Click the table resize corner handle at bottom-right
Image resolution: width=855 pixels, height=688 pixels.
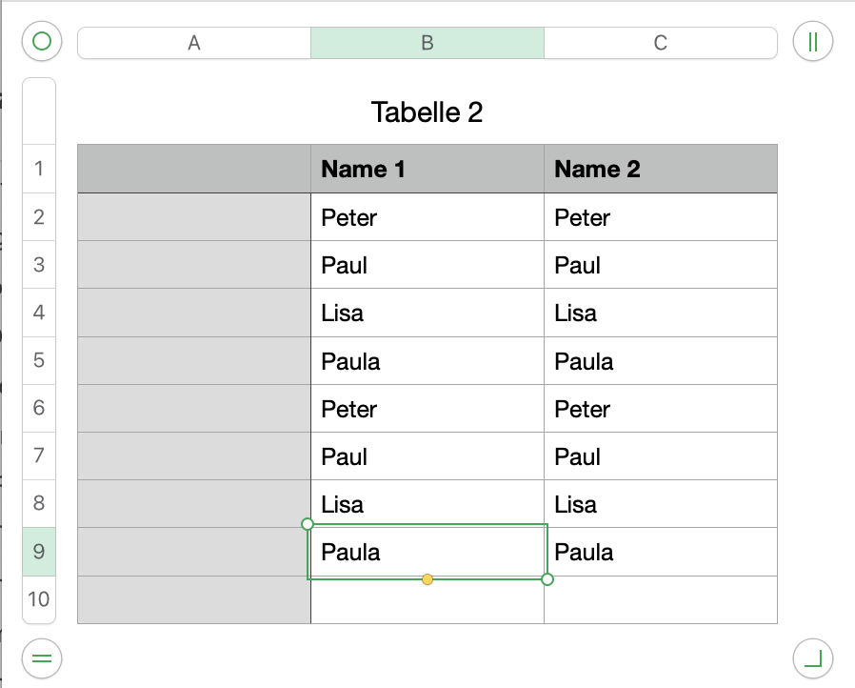click(x=812, y=657)
